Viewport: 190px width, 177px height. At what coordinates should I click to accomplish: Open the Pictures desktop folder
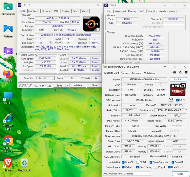(8, 31)
